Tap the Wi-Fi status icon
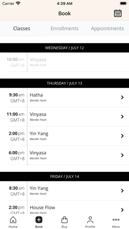Screen dimensions: 129x229 coord(18,3)
